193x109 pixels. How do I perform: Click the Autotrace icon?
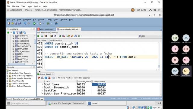(52, 36)
